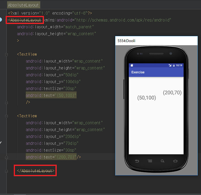Viewport: 201px width, 195px height.
Task: Click layout_x="200dip" attribute
Action: click(53, 136)
